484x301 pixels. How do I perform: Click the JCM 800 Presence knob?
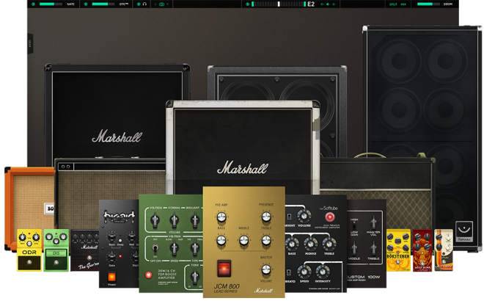[x=266, y=217]
